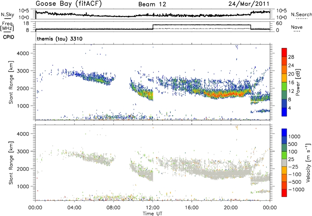The height and width of the screenshot is (216, 312).
Task: Click the 'Nave' legend label
Action: point(297,27)
